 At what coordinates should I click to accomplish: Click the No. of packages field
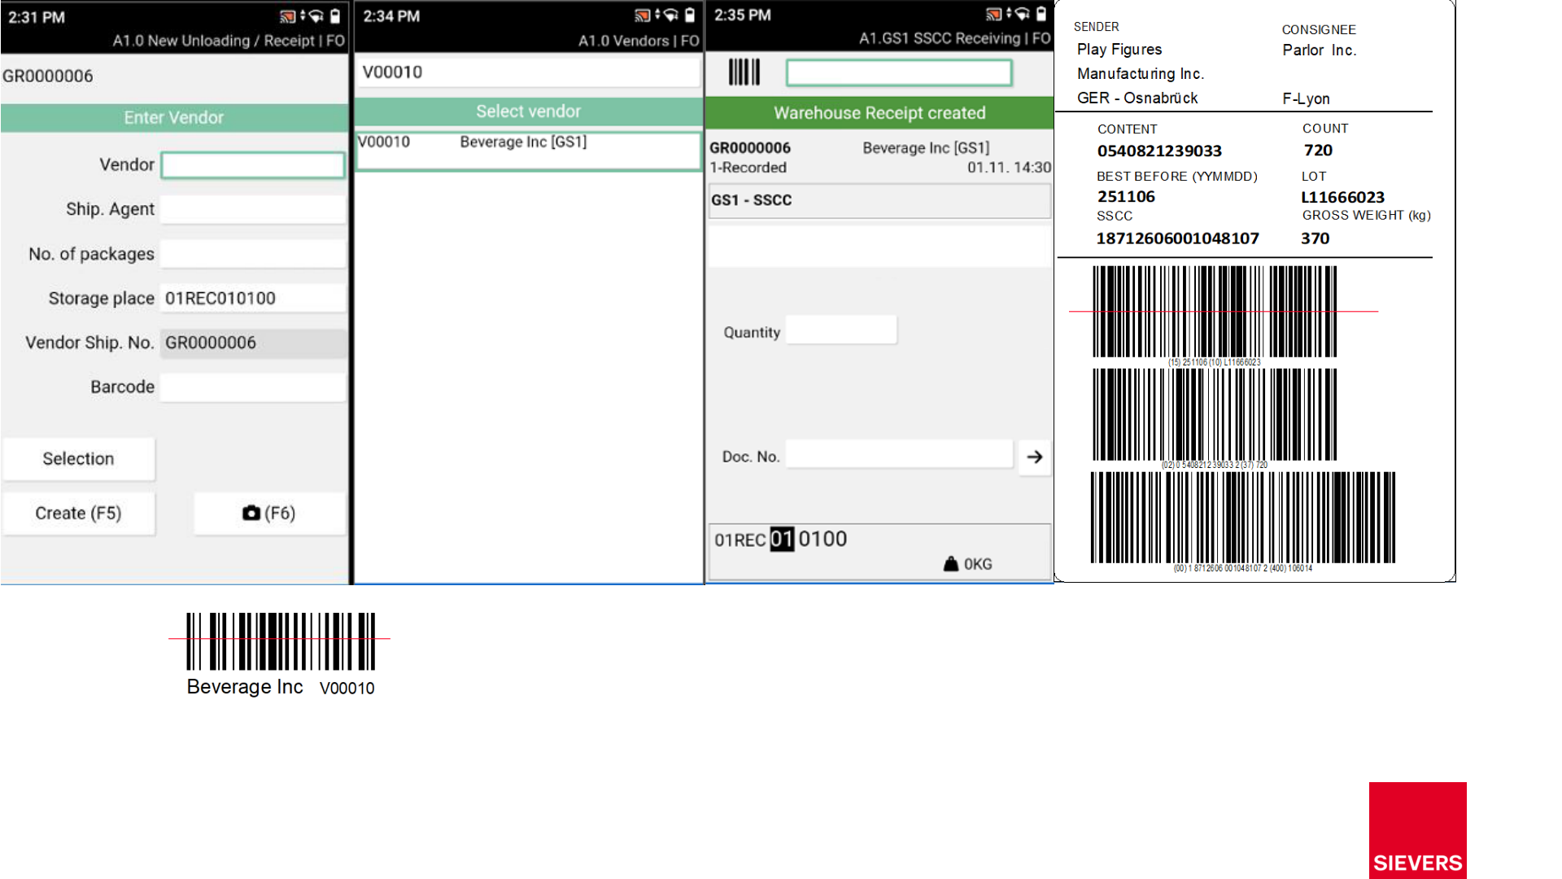click(x=253, y=254)
